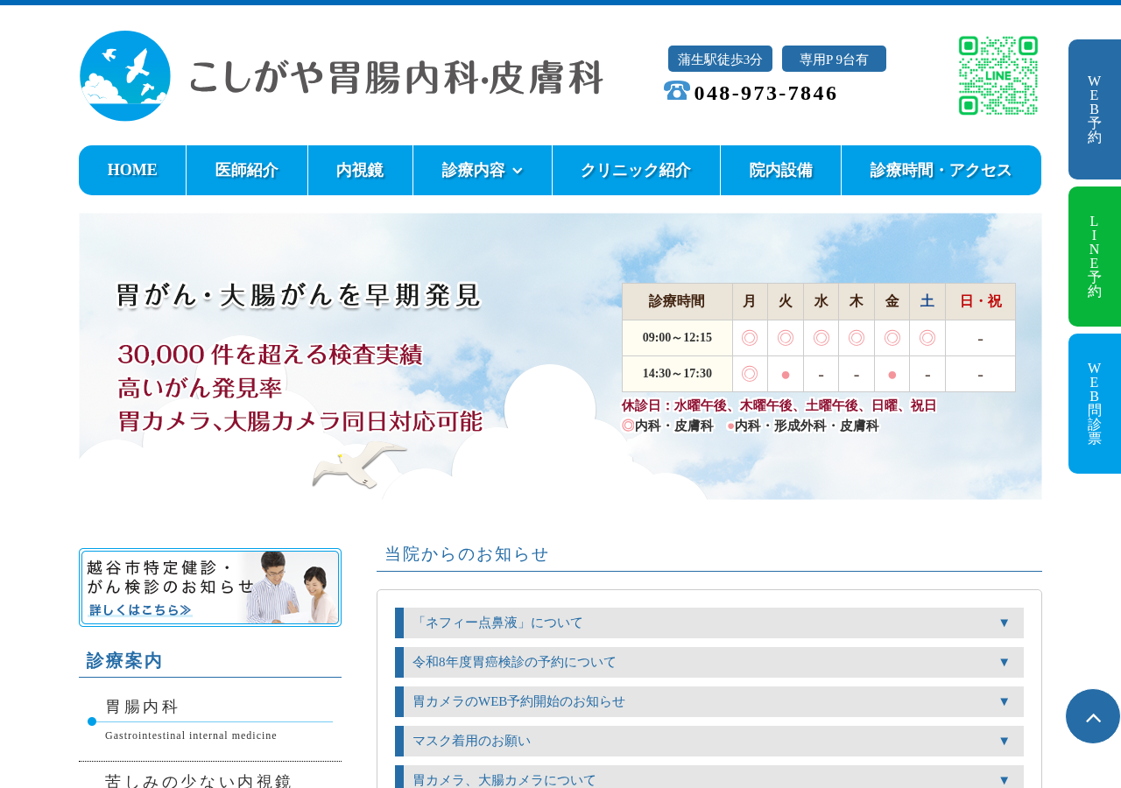Viewport: 1121px width, 788px height.
Task: Open 診療時間・アクセス page
Action: coord(941,171)
